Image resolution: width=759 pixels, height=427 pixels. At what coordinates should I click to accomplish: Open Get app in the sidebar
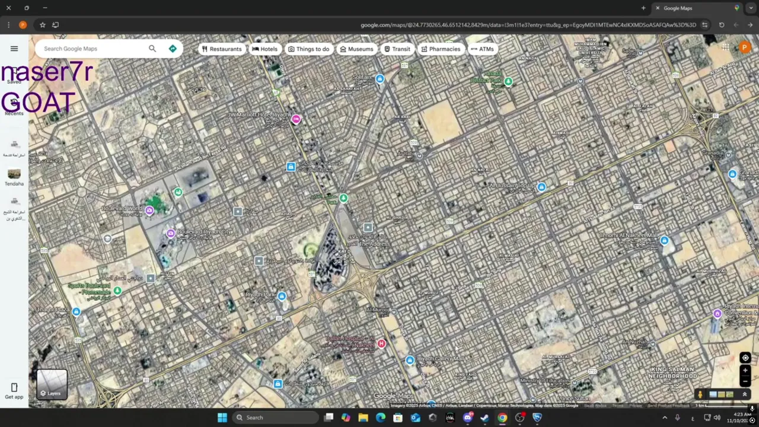(x=14, y=391)
